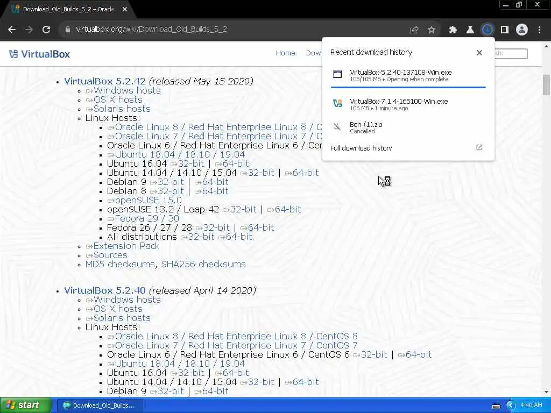Click the VirtualBox-5.2.40 exe file icon
This screenshot has width=551, height=413.
pos(337,74)
